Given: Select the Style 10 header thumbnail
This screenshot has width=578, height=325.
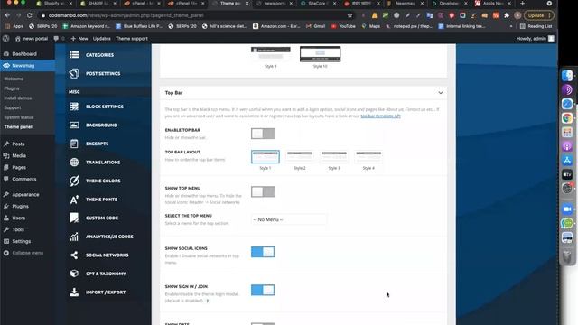Looking at the screenshot, I should pos(320,54).
